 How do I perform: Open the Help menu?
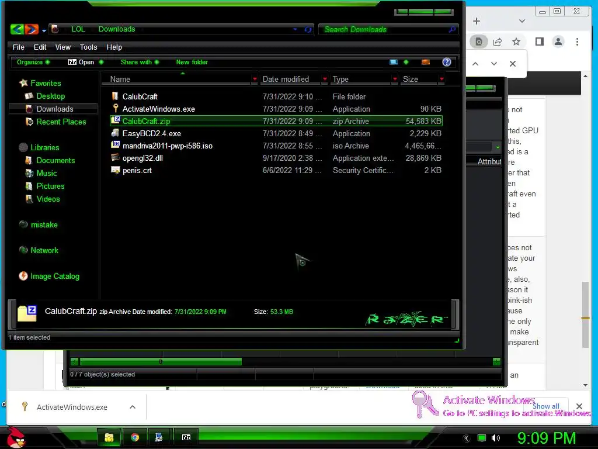tap(114, 47)
